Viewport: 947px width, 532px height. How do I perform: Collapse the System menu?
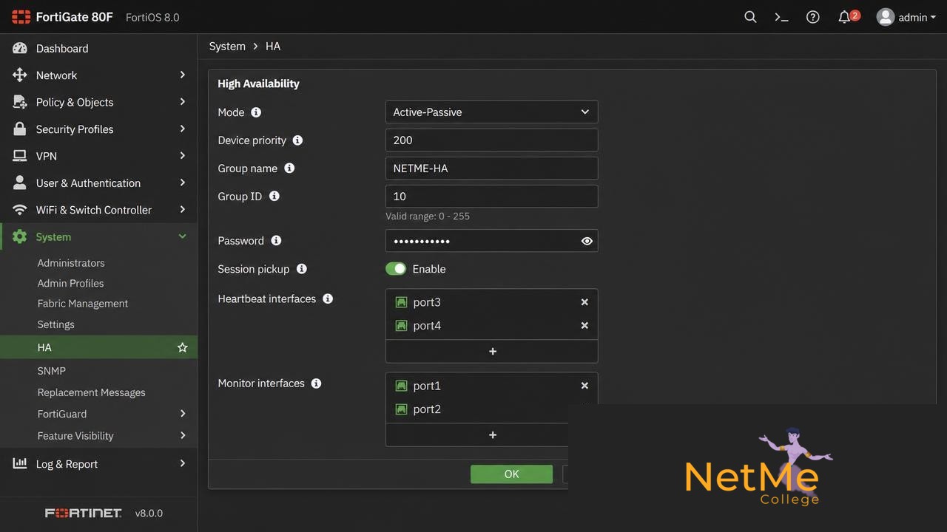coord(98,237)
